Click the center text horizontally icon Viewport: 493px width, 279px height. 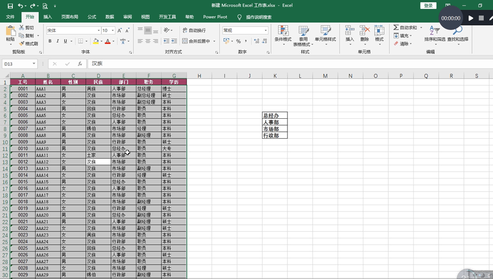148,41
